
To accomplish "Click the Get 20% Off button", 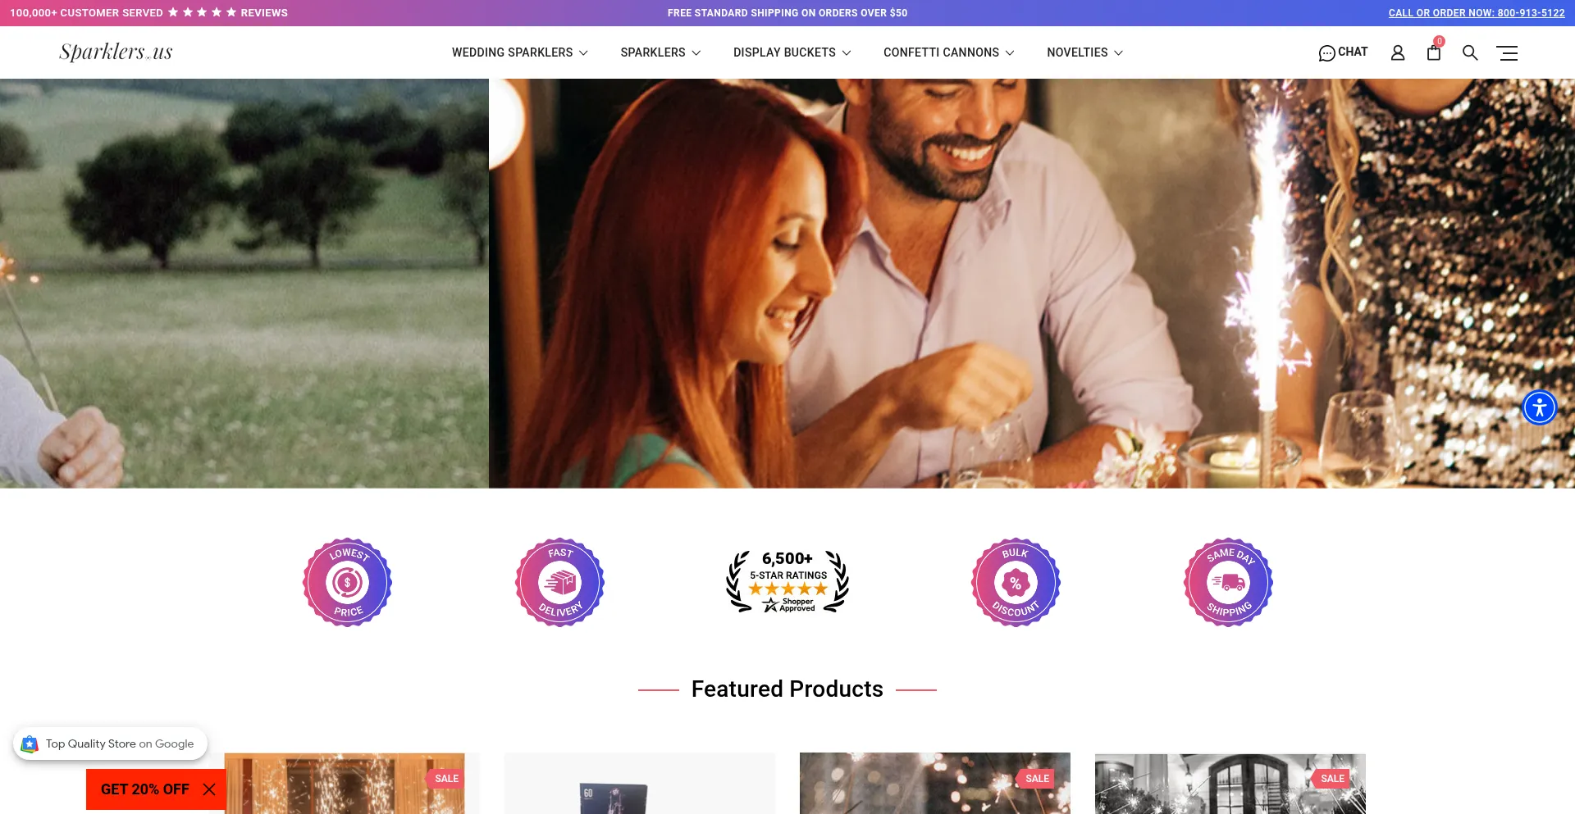I will pos(145,789).
